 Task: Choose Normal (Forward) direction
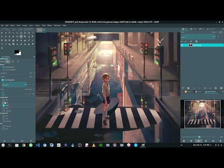click(x=4, y=67)
